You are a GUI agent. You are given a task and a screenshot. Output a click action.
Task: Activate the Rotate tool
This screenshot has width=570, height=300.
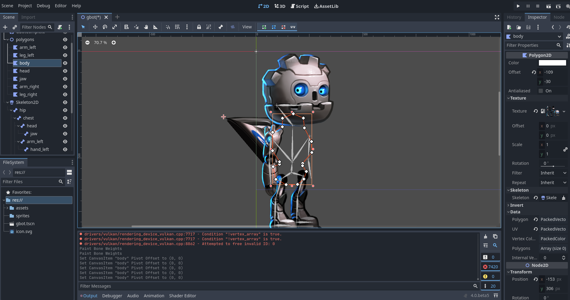[105, 27]
